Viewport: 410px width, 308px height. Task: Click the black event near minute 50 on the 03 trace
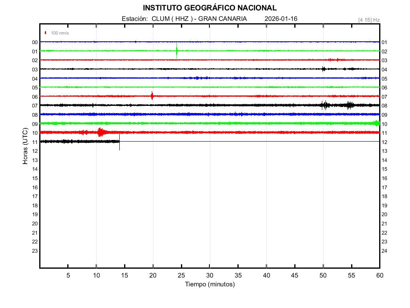coord(324,69)
